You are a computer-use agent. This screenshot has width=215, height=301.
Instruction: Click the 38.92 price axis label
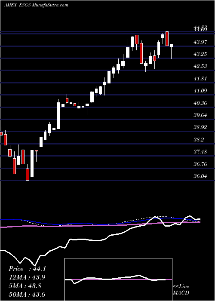point(200,127)
